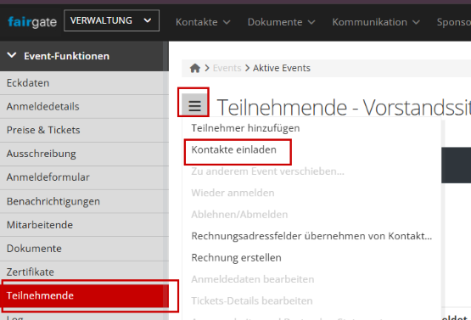The image size is (471, 320).
Task: Click the Events breadcrumb link
Action: [227, 68]
